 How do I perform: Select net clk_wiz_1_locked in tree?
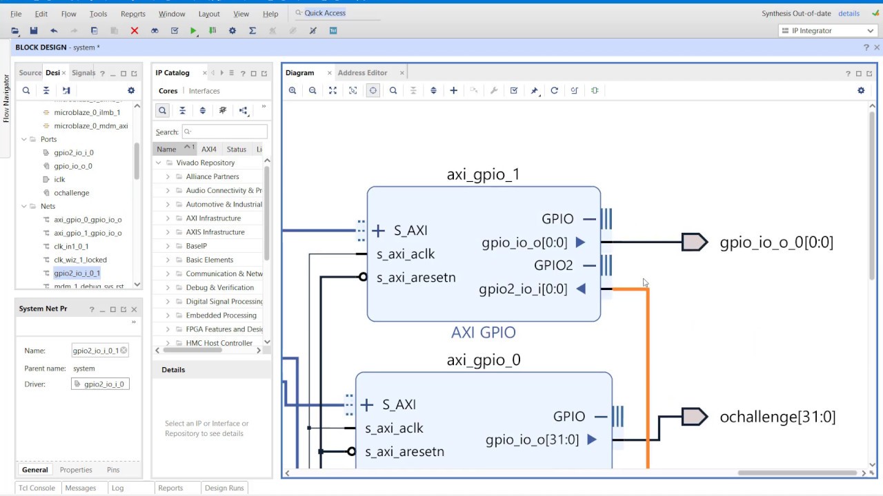(x=80, y=260)
